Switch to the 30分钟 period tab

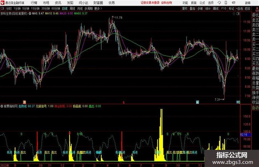click(x=45, y=9)
